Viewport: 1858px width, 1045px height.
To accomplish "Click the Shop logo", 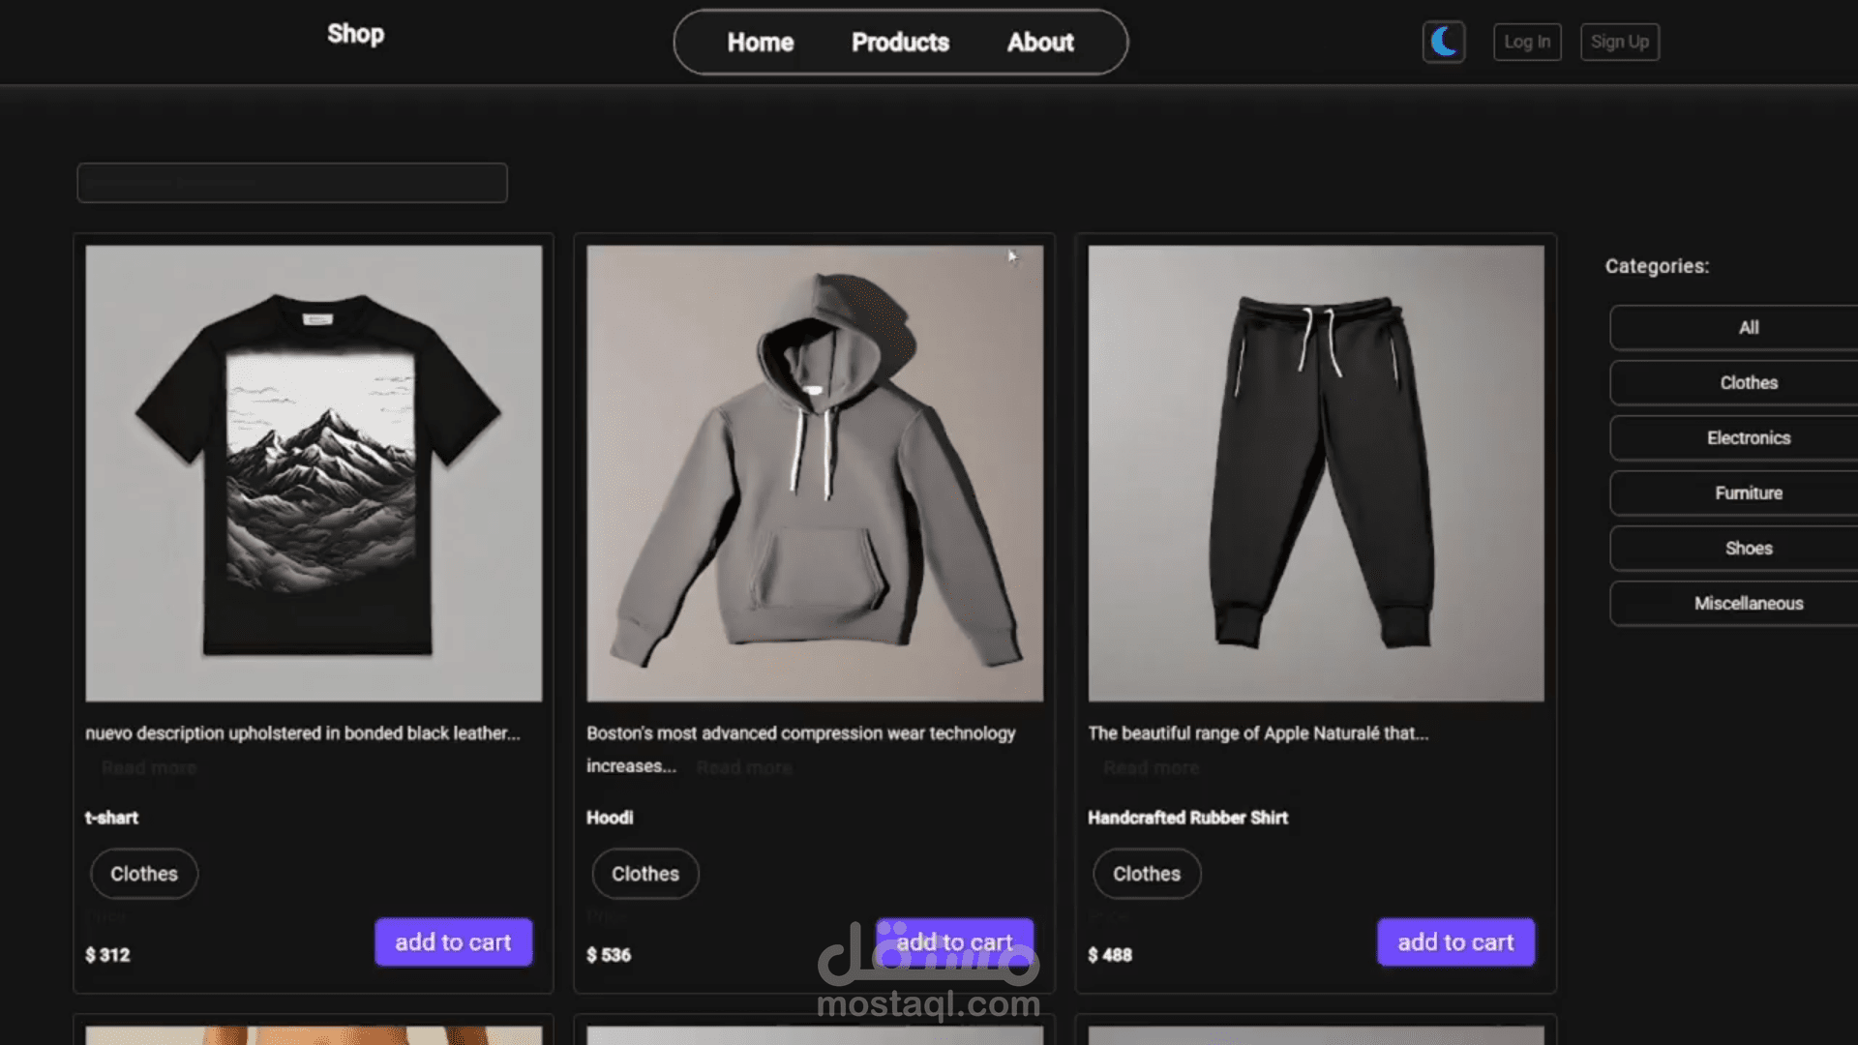I will (x=355, y=34).
